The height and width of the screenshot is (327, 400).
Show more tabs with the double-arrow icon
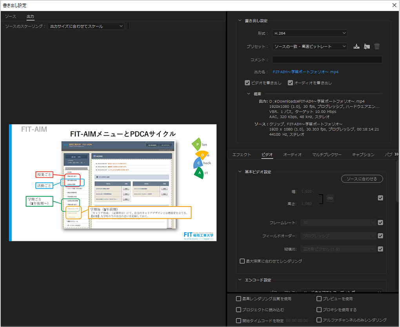pos(396,154)
